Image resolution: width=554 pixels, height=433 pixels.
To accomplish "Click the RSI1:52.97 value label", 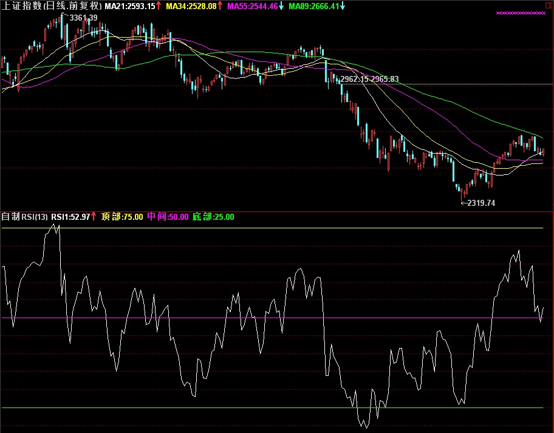I will click(x=70, y=217).
